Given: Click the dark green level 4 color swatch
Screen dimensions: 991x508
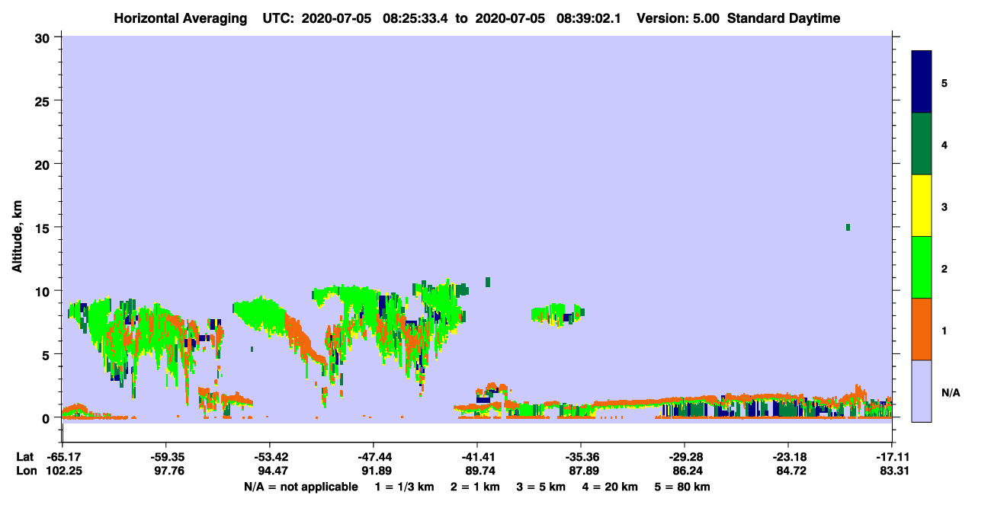Looking at the screenshot, I should pos(922,144).
